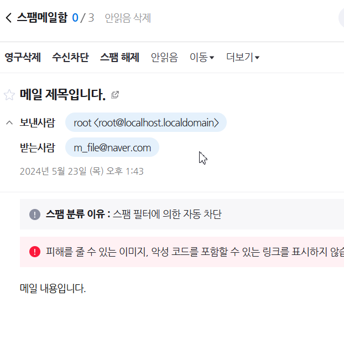The height and width of the screenshot is (337, 344).
Task: Click 영구삭제 to permanently delete mail
Action: pos(23,57)
